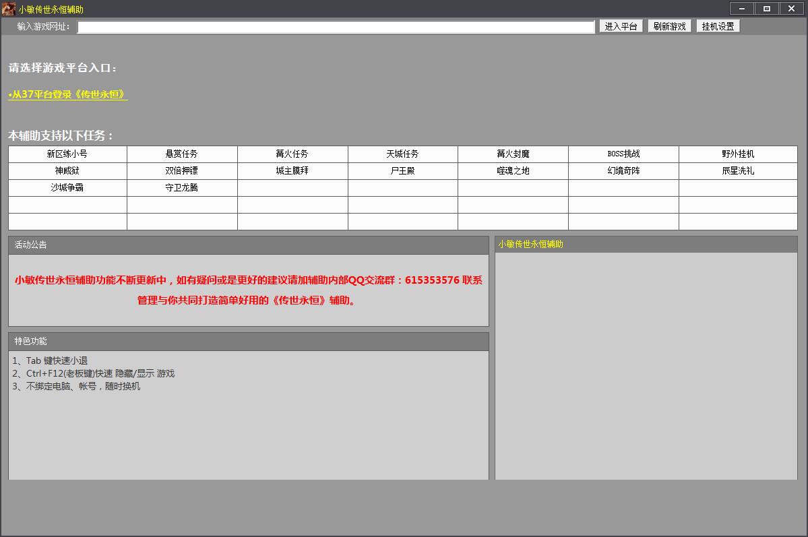Click the 特色功能 panel header
The image size is (808, 537).
click(248, 342)
